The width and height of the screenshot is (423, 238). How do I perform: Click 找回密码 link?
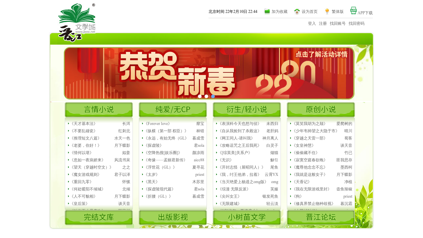coord(357,23)
